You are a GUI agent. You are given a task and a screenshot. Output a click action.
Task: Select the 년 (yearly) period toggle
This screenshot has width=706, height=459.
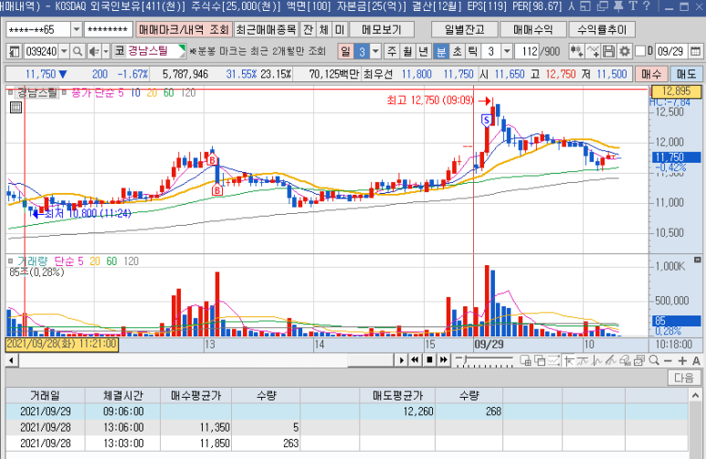pyautogui.click(x=423, y=51)
